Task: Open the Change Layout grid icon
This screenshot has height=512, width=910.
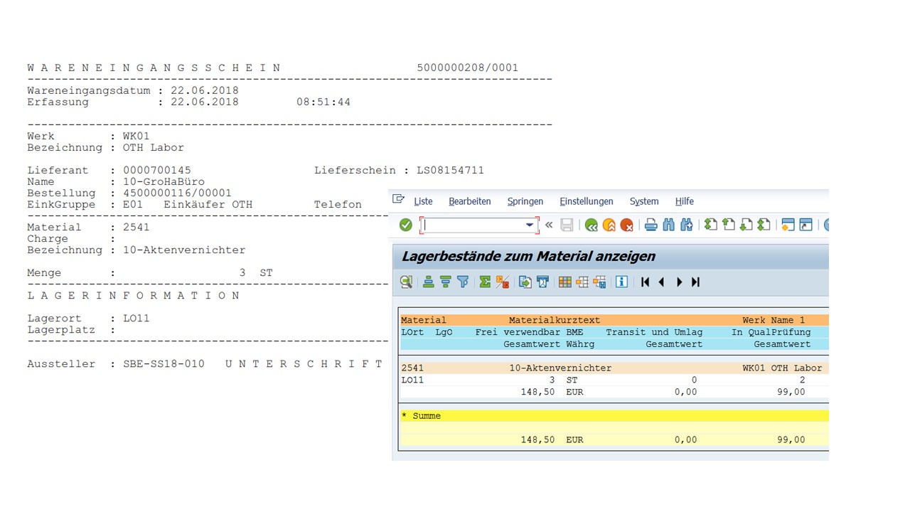Action: 564,282
